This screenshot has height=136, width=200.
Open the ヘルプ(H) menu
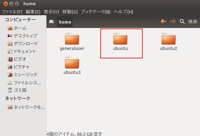(123, 12)
